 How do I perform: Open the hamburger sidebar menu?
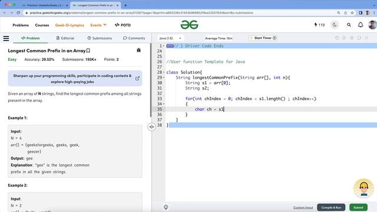6,38
